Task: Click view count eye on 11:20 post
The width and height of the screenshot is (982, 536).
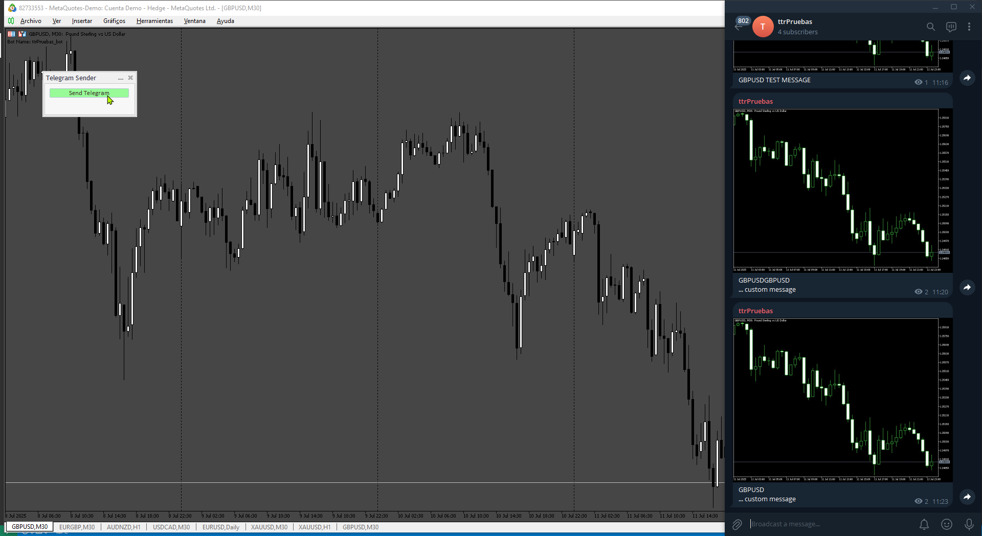Action: coord(919,292)
